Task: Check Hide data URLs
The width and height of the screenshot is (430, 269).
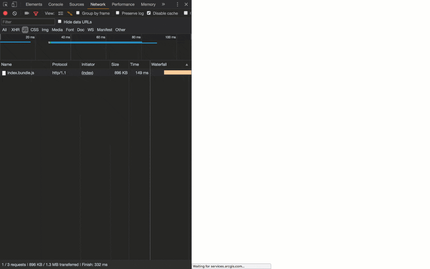Action: click(59, 22)
